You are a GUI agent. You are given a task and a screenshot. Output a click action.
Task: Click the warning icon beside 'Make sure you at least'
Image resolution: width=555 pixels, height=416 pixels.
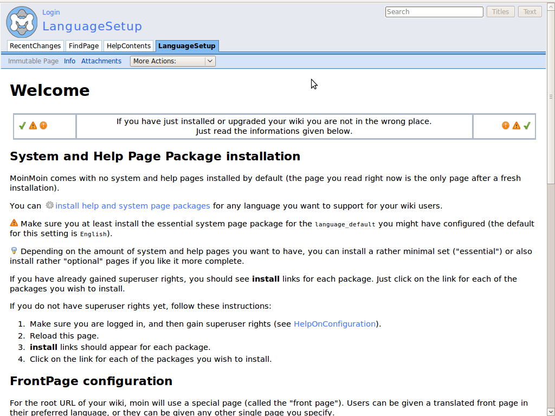(x=14, y=223)
